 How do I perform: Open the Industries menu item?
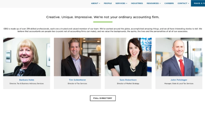pyautogui.click(x=137, y=3)
